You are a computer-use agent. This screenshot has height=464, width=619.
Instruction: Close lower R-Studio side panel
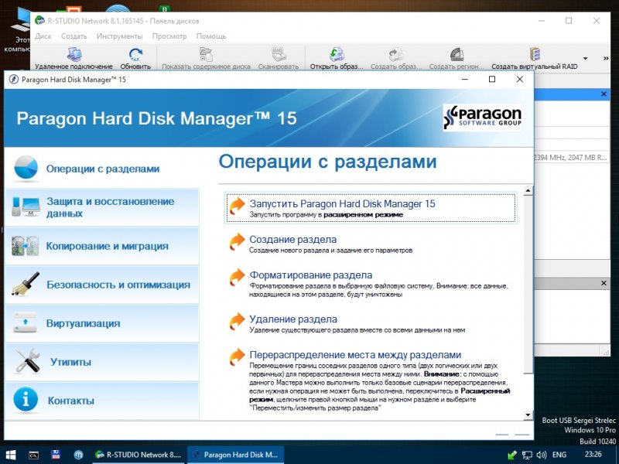point(604,283)
